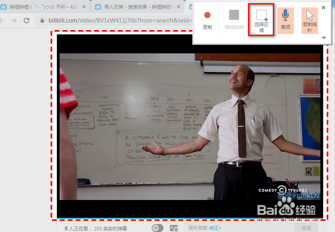
Task: Focus the bilibili.com address bar URL
Action: [120, 21]
